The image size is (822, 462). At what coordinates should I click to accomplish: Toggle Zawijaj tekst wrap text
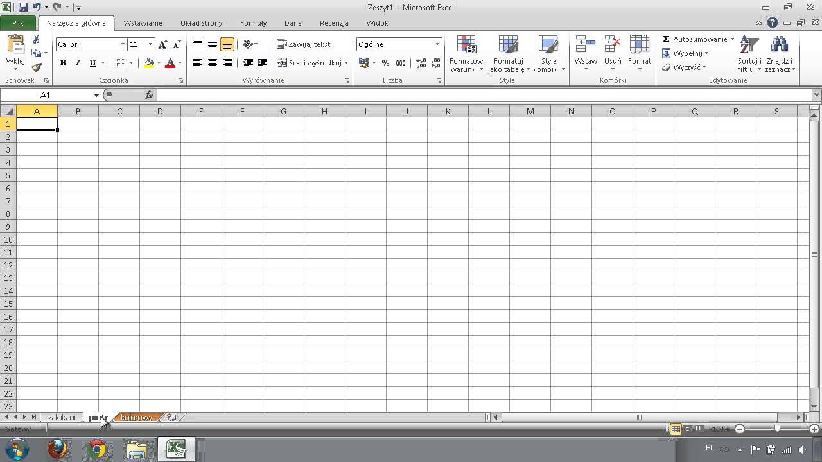pos(304,44)
